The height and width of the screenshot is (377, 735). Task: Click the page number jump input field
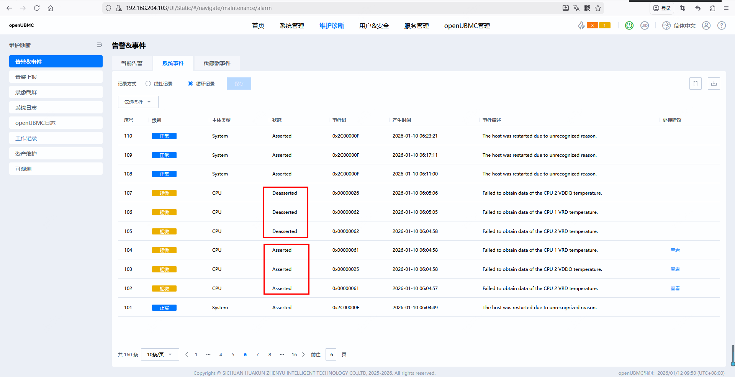coord(331,354)
